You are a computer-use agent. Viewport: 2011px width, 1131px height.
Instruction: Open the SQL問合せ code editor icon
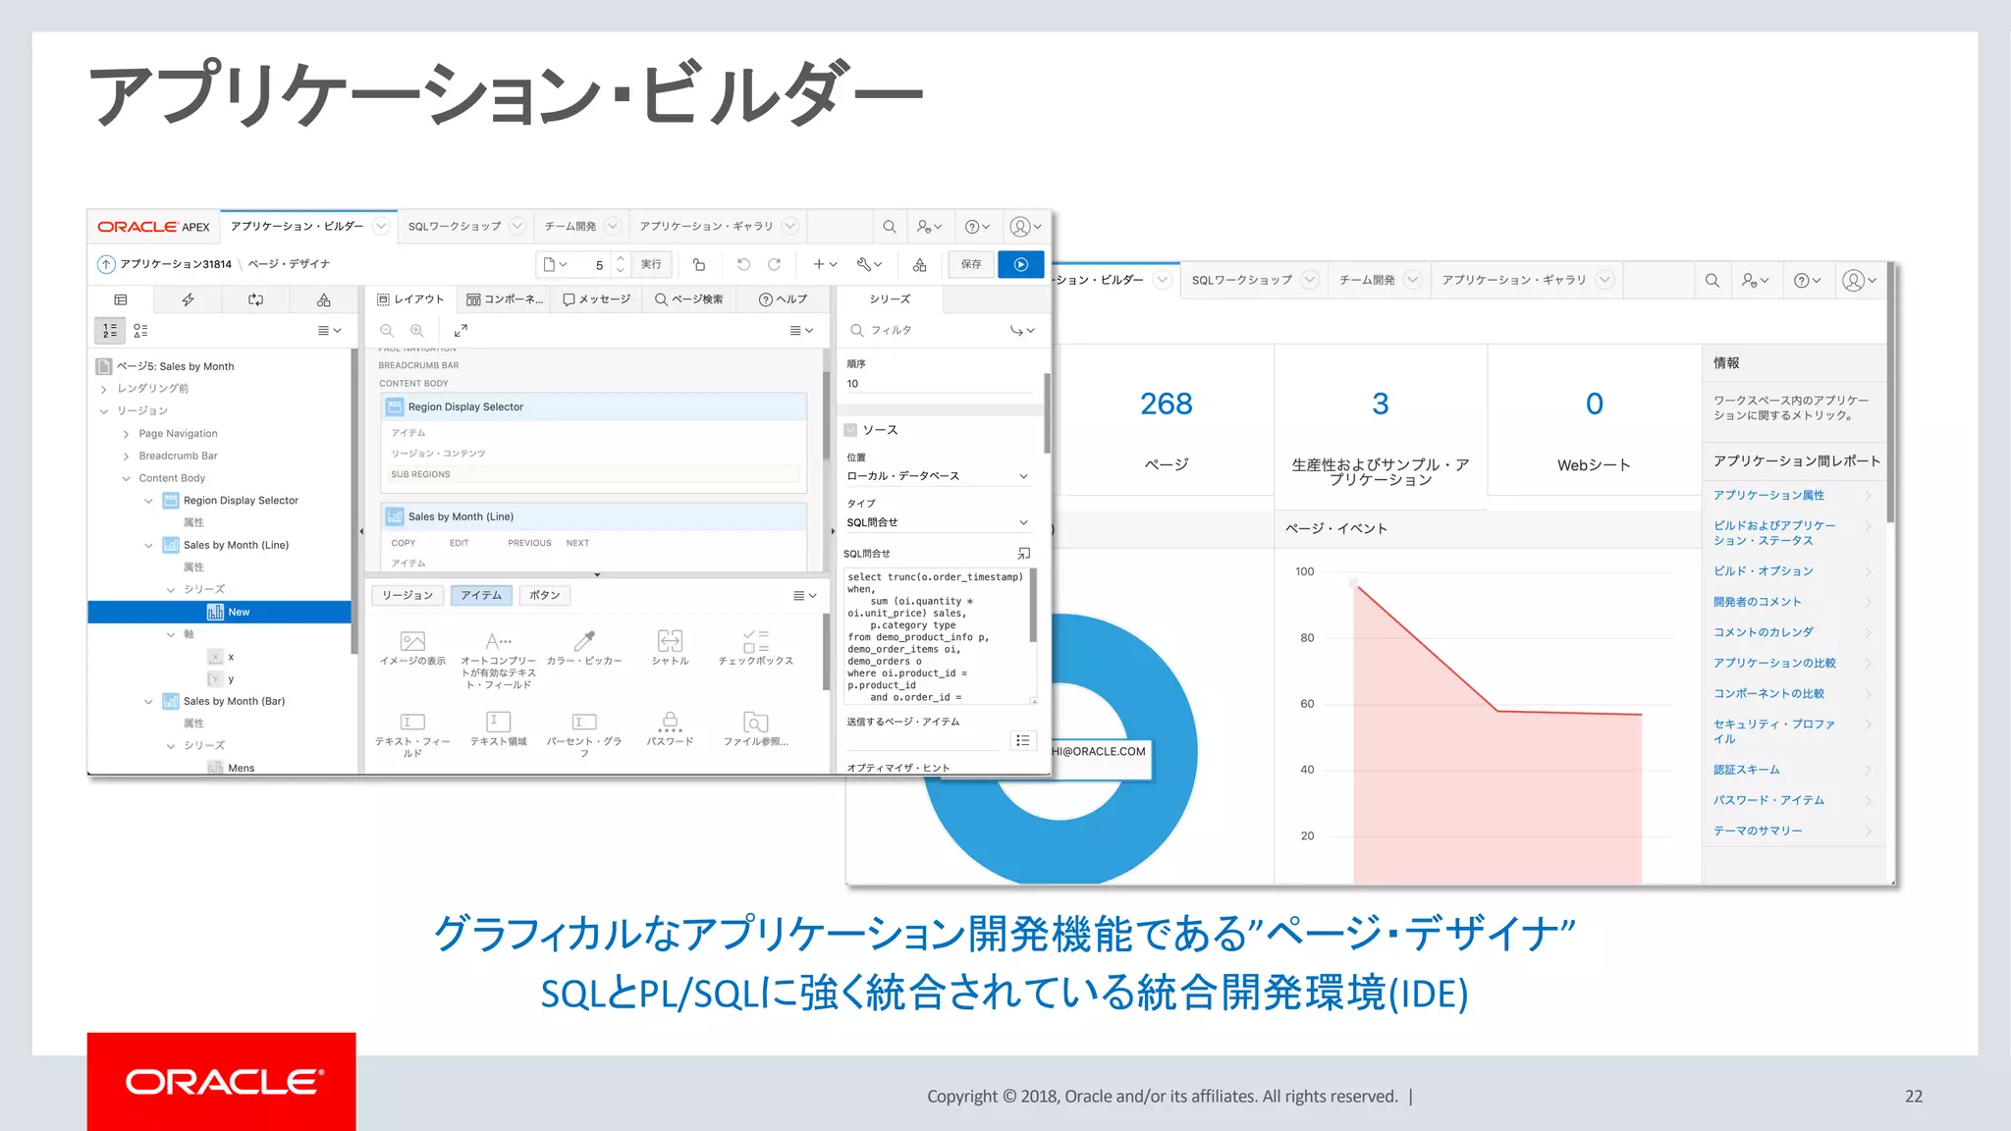click(x=1023, y=554)
